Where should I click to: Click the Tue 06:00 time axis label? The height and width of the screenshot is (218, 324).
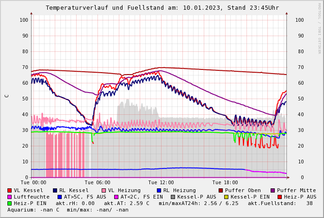coord(97,183)
